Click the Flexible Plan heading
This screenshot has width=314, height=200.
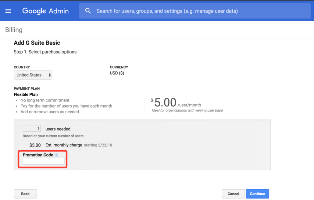pos(26,95)
